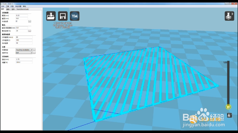Open the 帮助 (Help) menu
This screenshot has width=238, height=133.
(24, 6)
